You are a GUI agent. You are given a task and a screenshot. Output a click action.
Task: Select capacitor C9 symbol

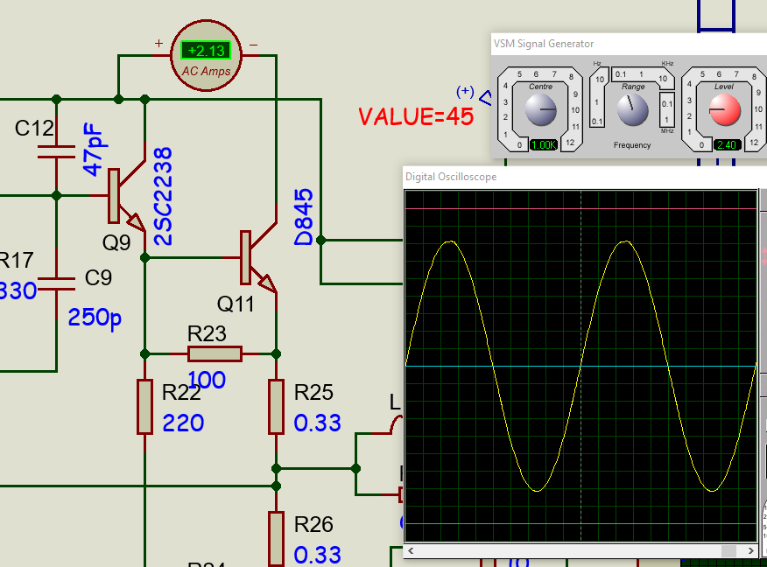56,280
